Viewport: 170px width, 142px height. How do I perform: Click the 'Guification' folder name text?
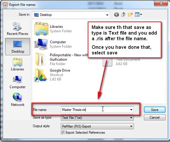58,59
